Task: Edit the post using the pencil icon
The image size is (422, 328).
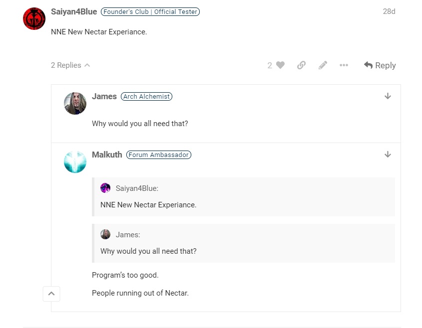Action: pos(323,65)
